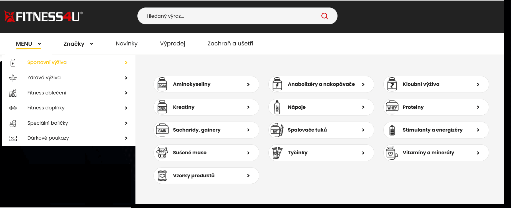Click the CREA jar icon for Kreatiny
Image resolution: width=511 pixels, height=208 pixels.
tap(162, 107)
